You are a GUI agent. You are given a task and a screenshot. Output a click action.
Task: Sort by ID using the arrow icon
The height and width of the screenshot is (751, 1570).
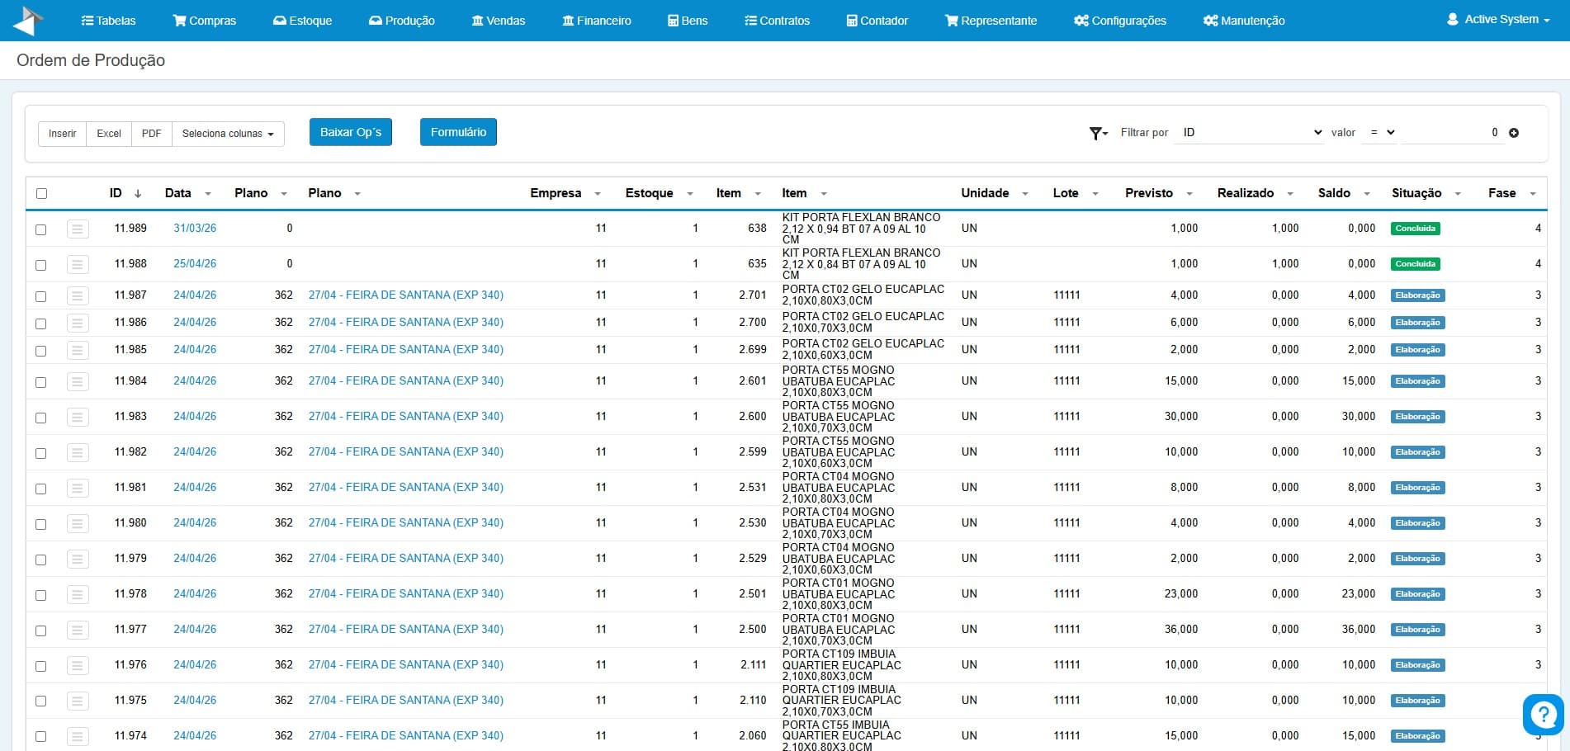(138, 193)
